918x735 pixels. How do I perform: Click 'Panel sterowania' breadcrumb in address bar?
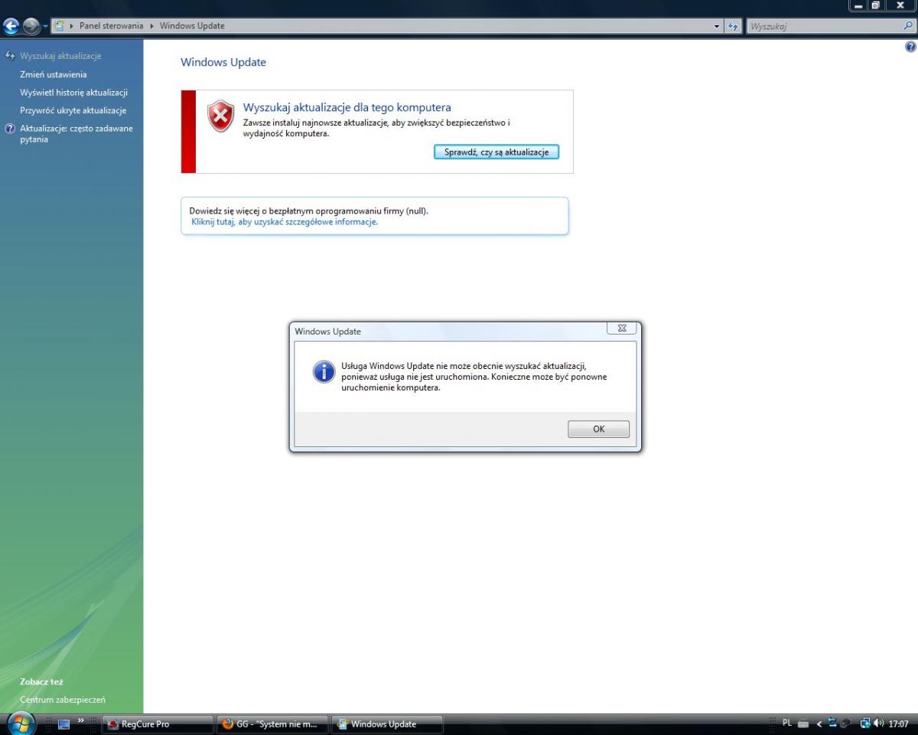[112, 26]
